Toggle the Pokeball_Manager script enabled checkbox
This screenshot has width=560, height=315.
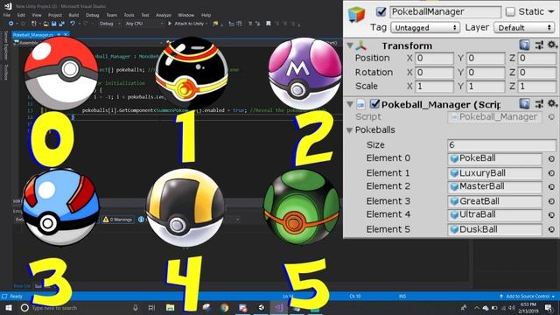(x=374, y=104)
